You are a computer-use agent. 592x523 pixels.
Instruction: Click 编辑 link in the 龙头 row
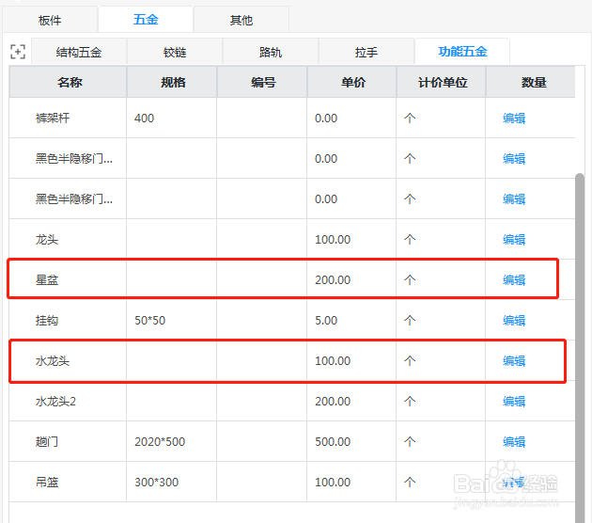(514, 240)
